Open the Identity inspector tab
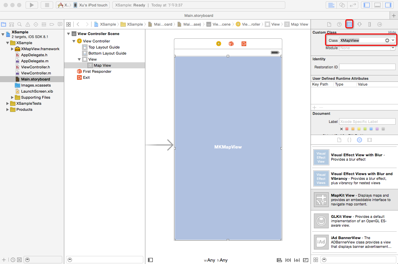The image size is (398, 264). click(x=350, y=24)
